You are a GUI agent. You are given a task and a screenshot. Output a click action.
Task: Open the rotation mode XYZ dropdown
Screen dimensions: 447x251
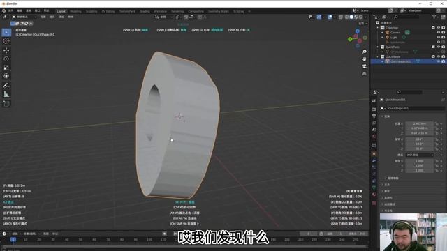[420, 155]
